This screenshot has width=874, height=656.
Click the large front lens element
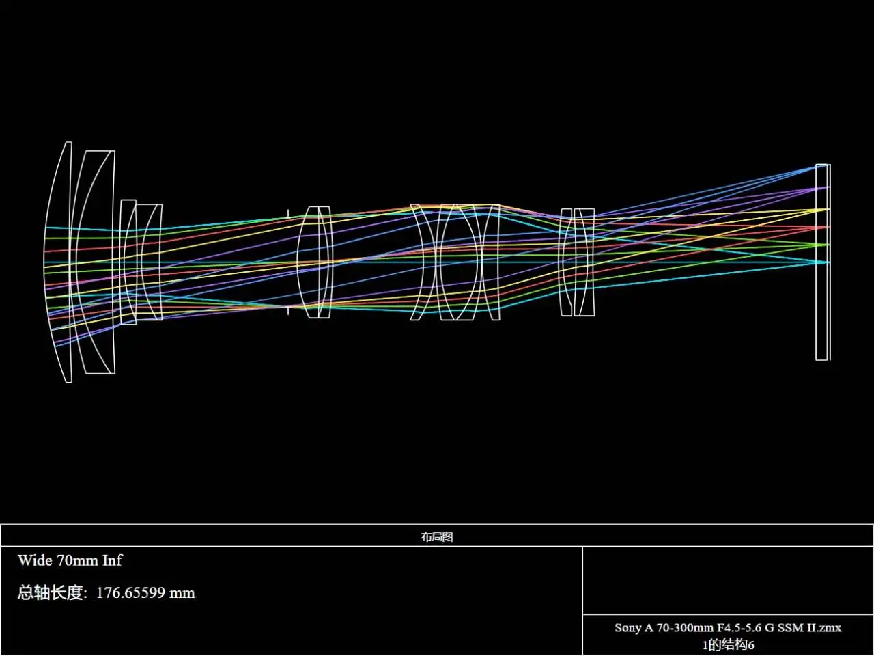pyautogui.click(x=59, y=262)
